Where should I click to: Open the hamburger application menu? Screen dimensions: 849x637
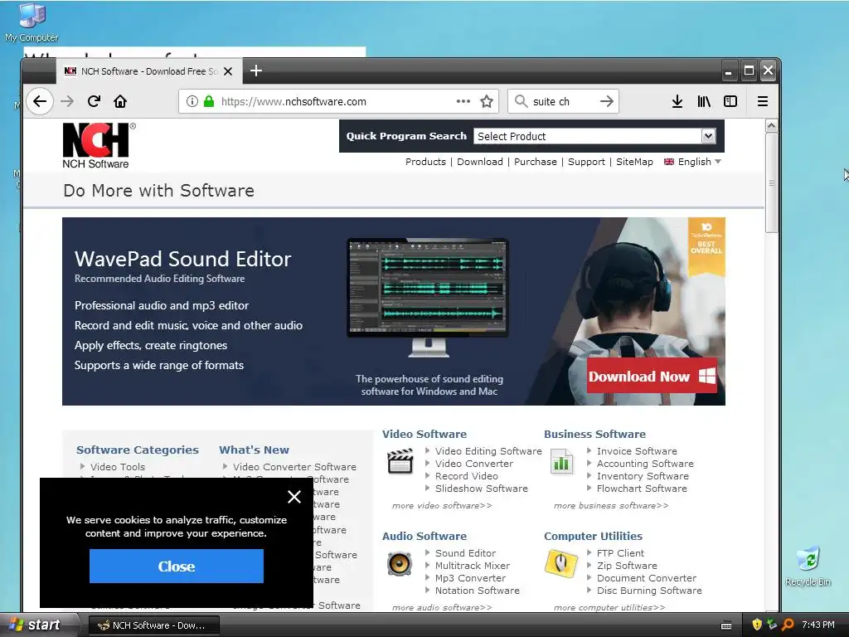(x=763, y=101)
